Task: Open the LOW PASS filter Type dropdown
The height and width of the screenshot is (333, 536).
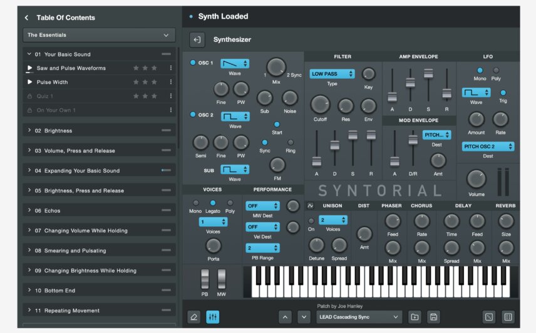Action: point(332,74)
